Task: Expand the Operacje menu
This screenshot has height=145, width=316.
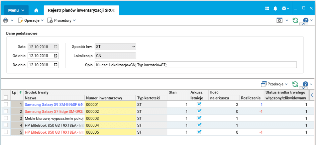Action: [x=31, y=20]
